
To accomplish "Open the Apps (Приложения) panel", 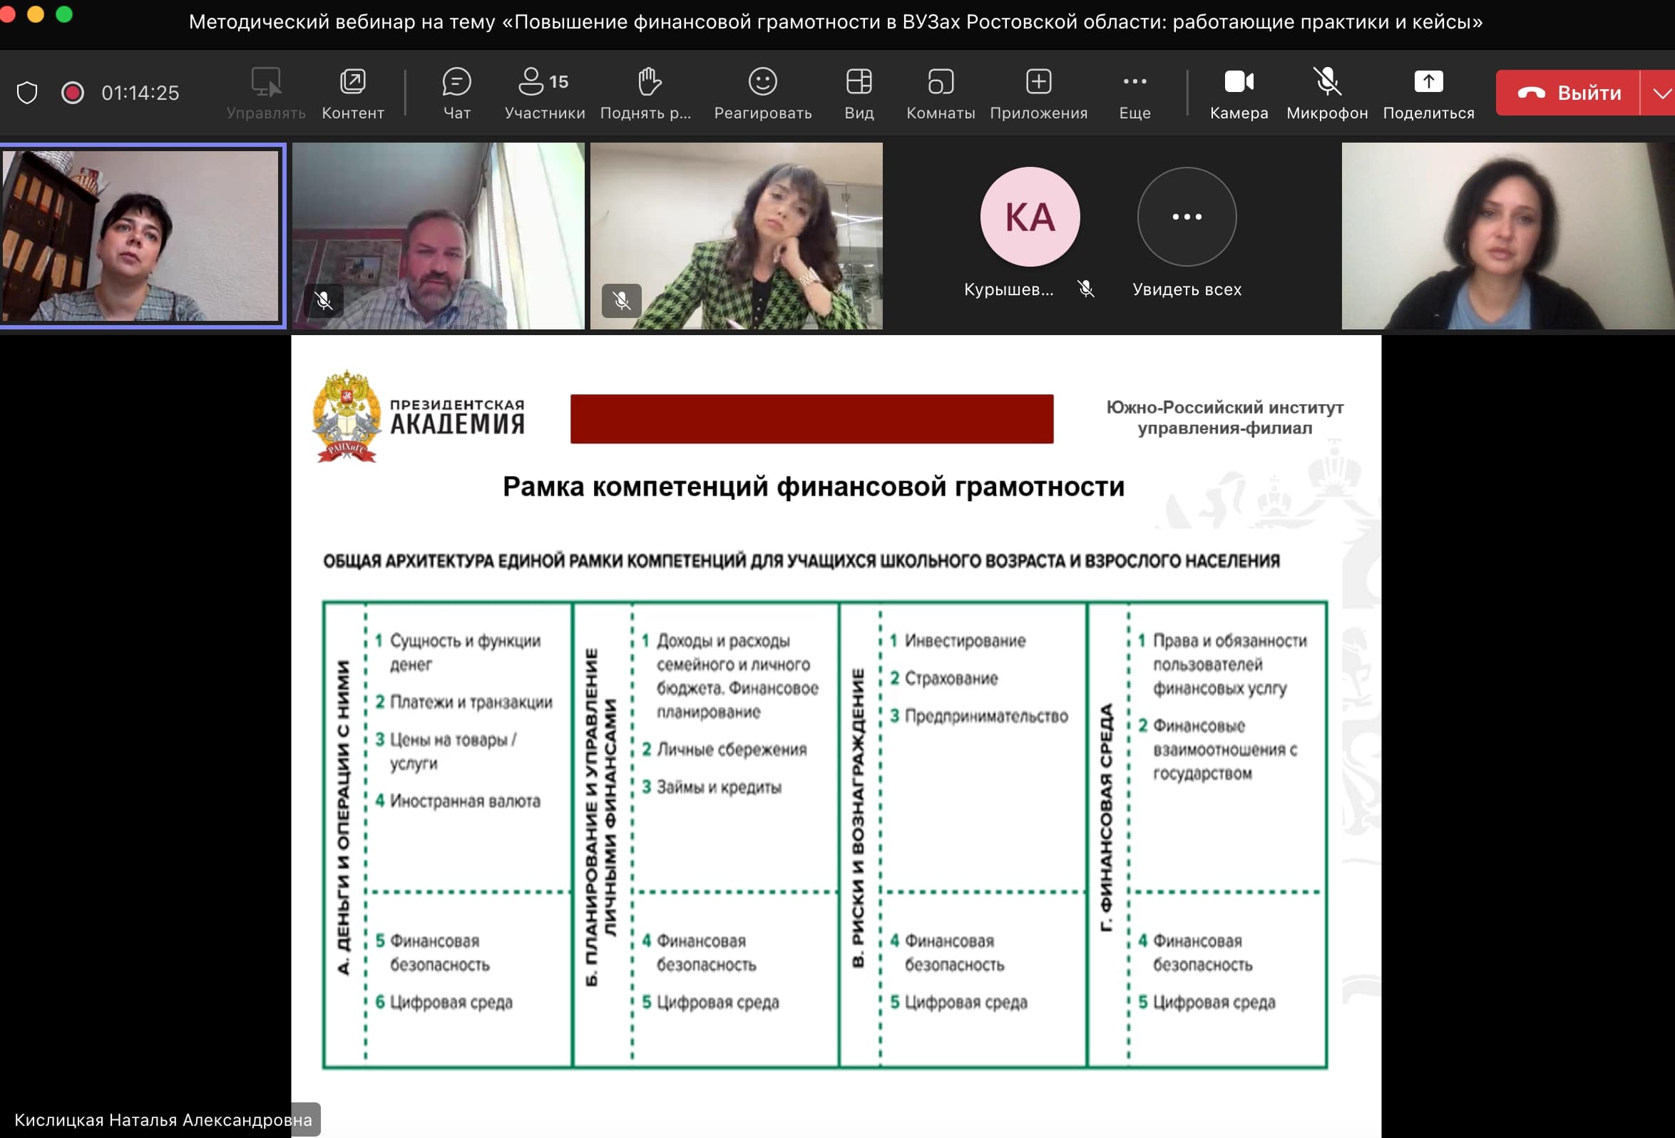I will pyautogui.click(x=1038, y=92).
